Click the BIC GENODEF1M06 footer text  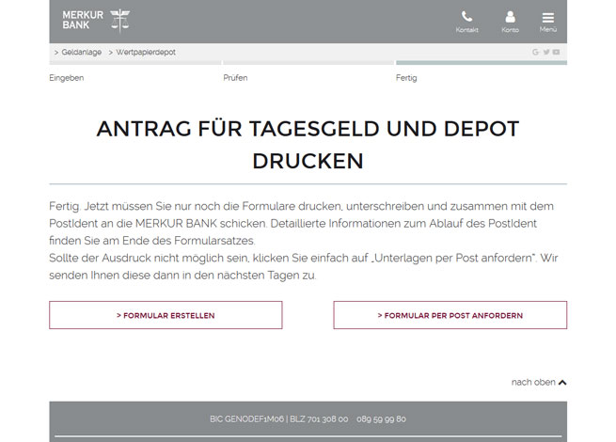(x=246, y=418)
